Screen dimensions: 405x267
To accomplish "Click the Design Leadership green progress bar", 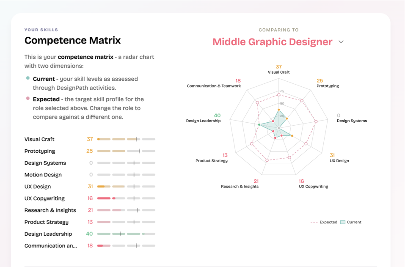I will [126, 234].
